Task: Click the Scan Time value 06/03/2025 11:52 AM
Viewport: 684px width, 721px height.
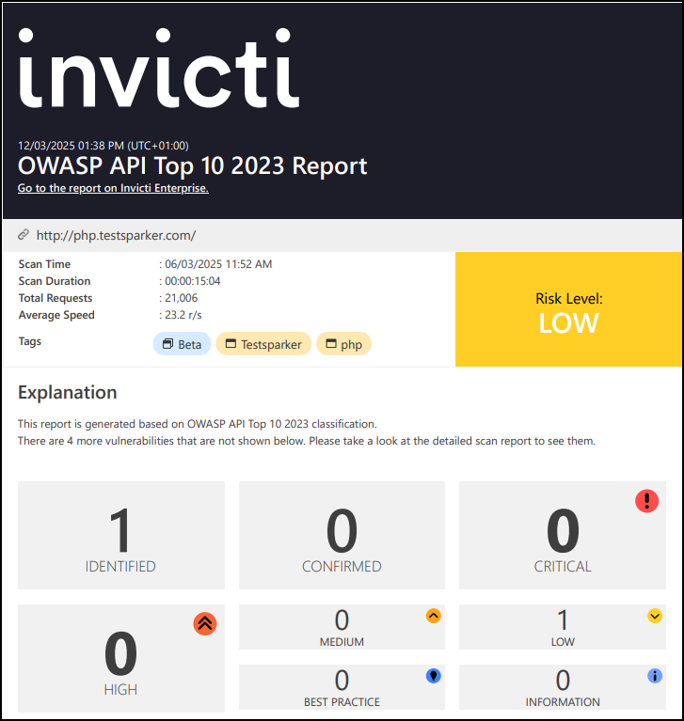Action: coord(218,264)
